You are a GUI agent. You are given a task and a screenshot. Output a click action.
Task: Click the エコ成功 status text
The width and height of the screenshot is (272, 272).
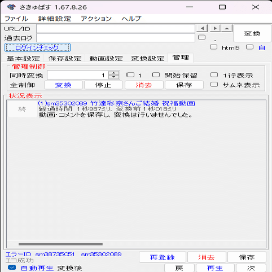point(20,261)
